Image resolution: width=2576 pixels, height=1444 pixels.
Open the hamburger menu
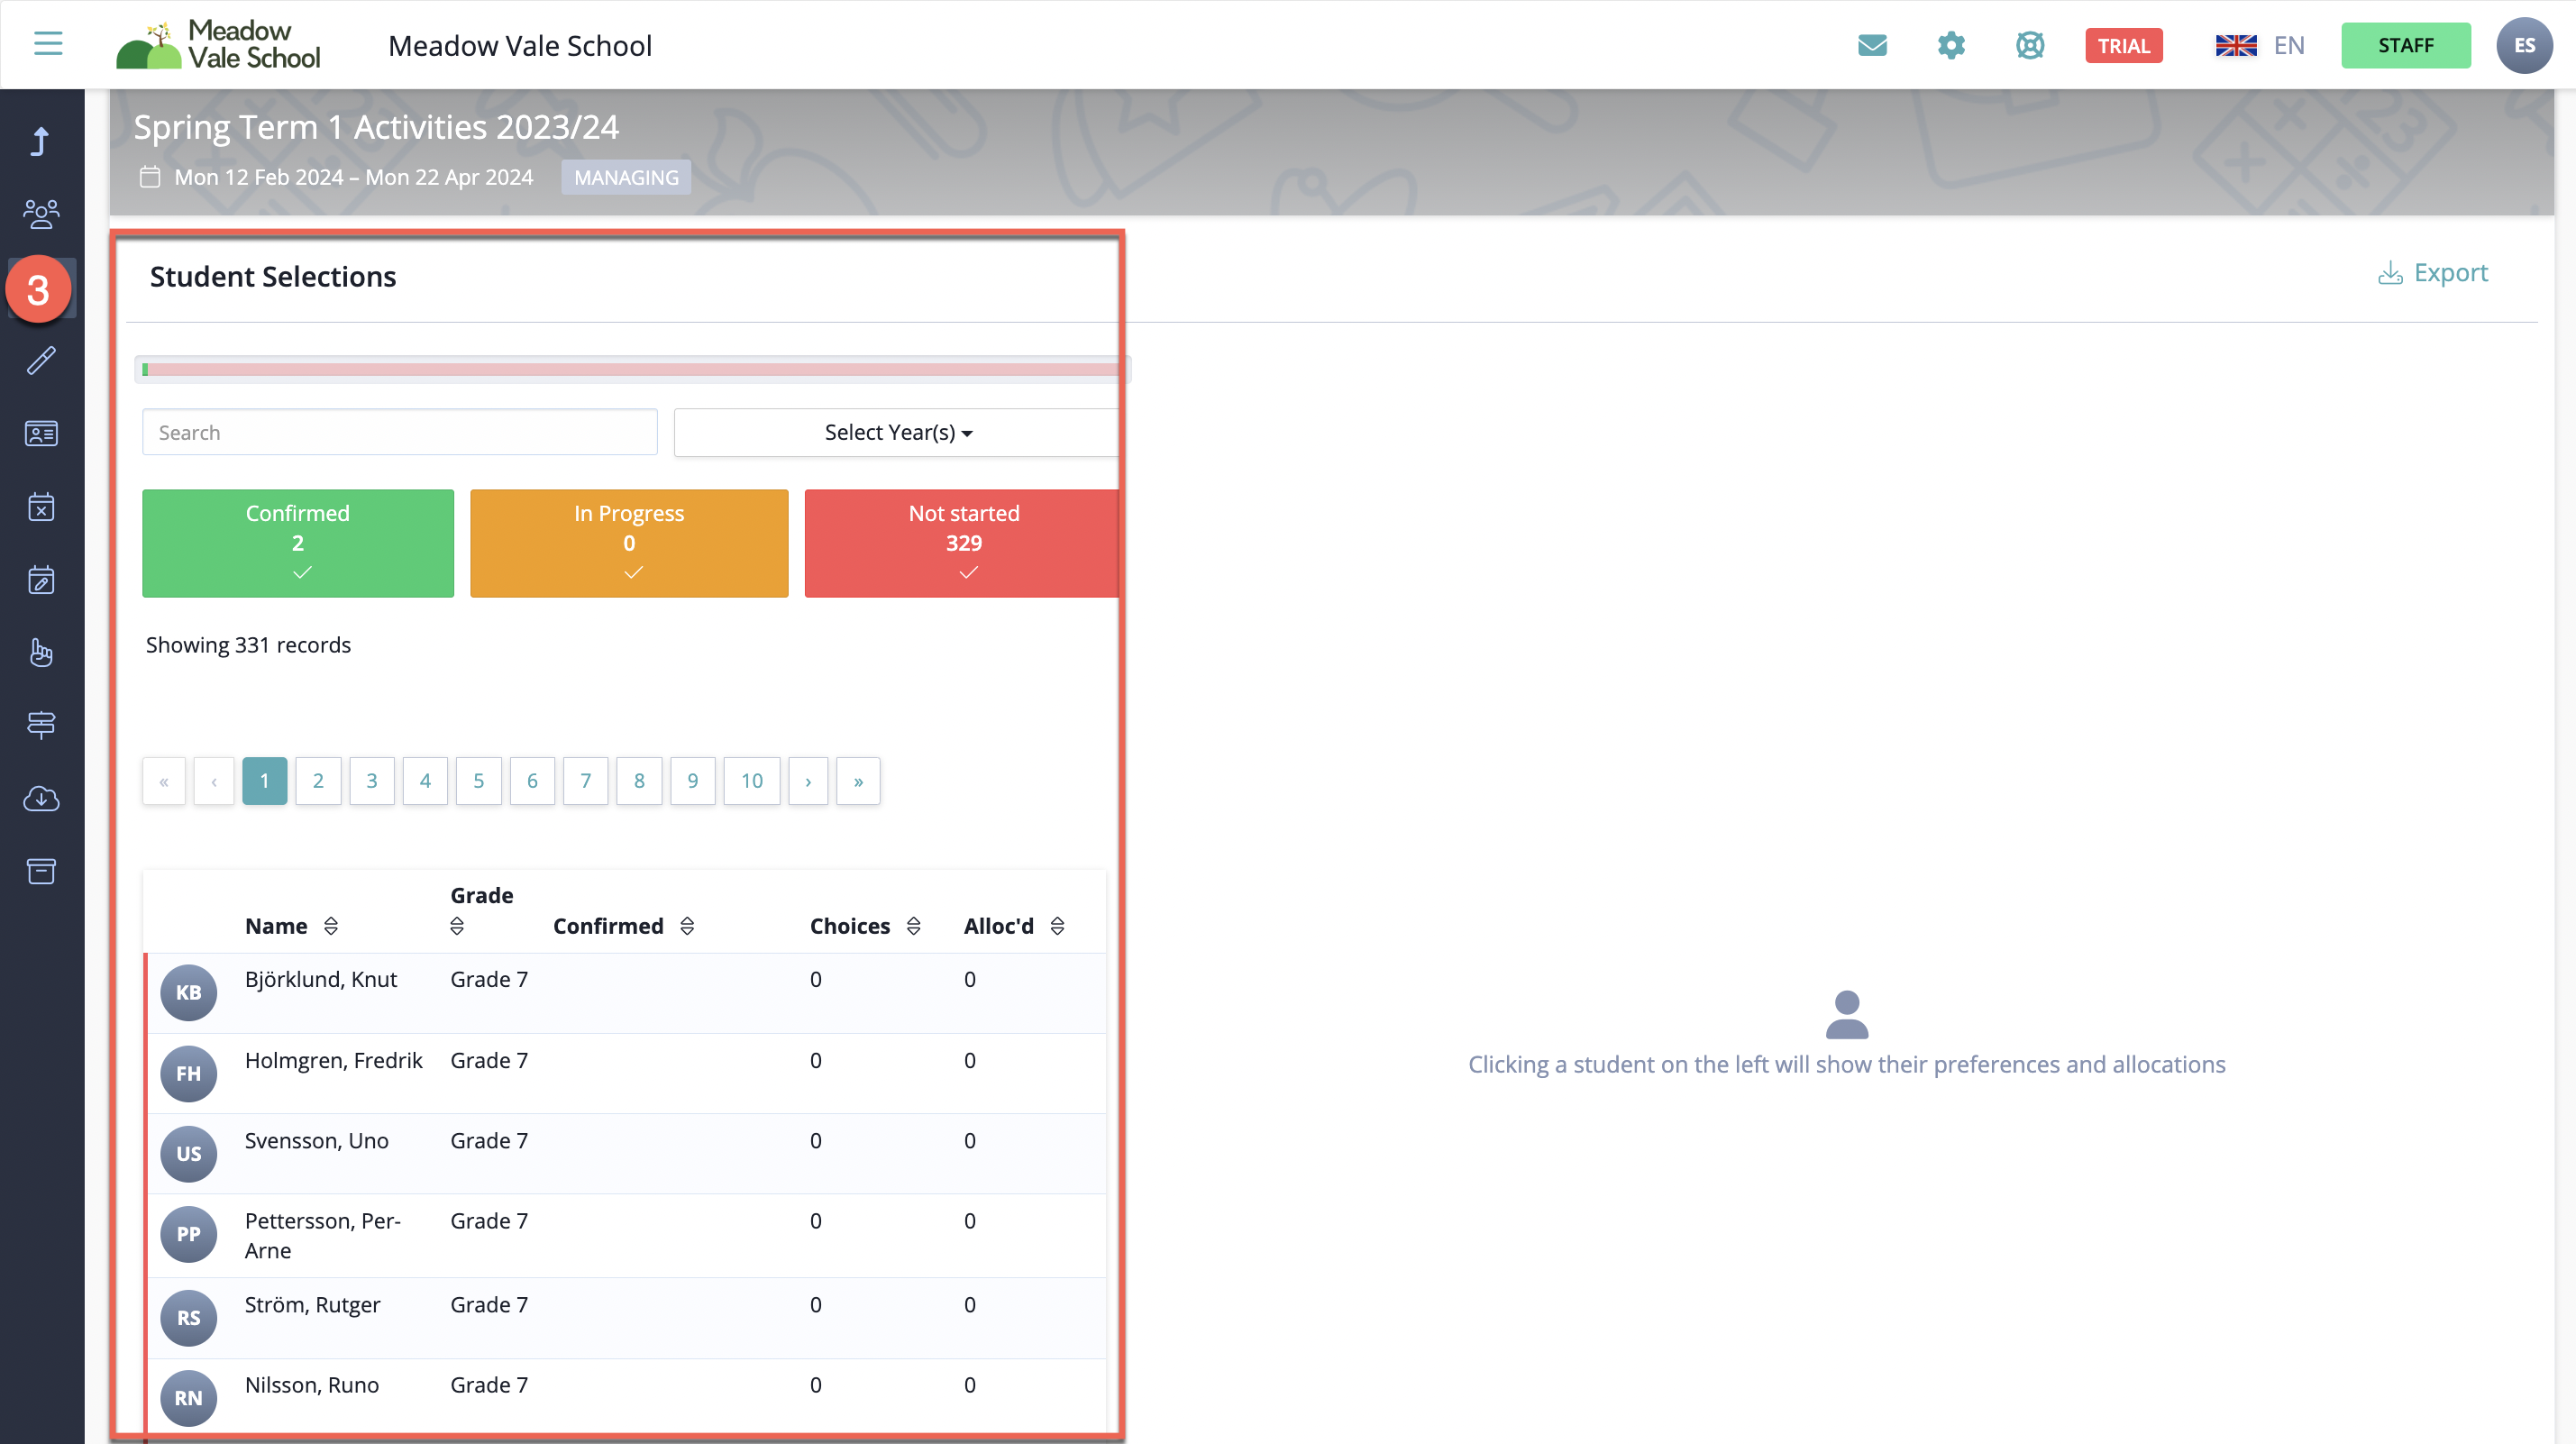(x=48, y=44)
